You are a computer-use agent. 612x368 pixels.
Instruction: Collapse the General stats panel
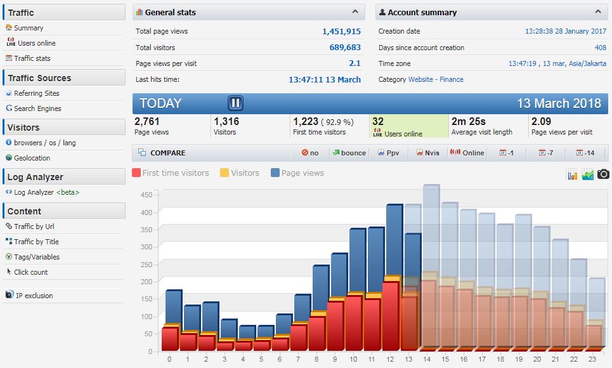[355, 12]
